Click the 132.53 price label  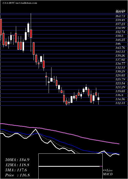pyautogui.click(x=120, y=68)
